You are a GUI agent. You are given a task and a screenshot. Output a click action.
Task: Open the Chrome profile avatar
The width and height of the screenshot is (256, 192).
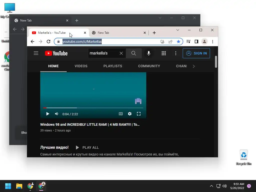pyautogui.click(x=204, y=42)
